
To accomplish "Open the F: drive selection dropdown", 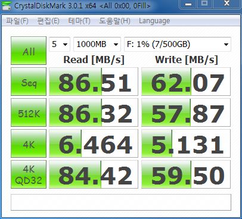I will pos(178,44).
